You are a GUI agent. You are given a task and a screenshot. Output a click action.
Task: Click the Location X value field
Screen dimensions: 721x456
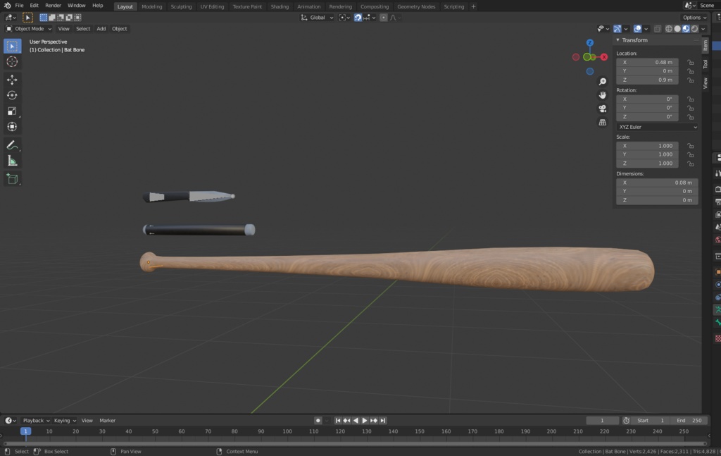click(x=647, y=62)
